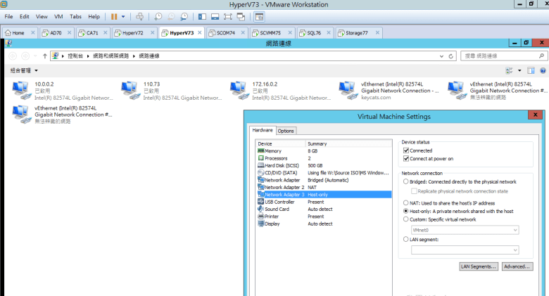549x296 pixels.
Task: Click the LAN Segments... button
Action: 479,266
